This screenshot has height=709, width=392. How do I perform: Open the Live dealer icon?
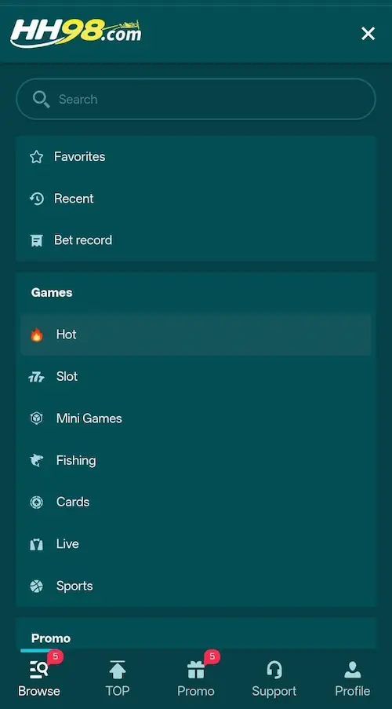[x=37, y=544]
